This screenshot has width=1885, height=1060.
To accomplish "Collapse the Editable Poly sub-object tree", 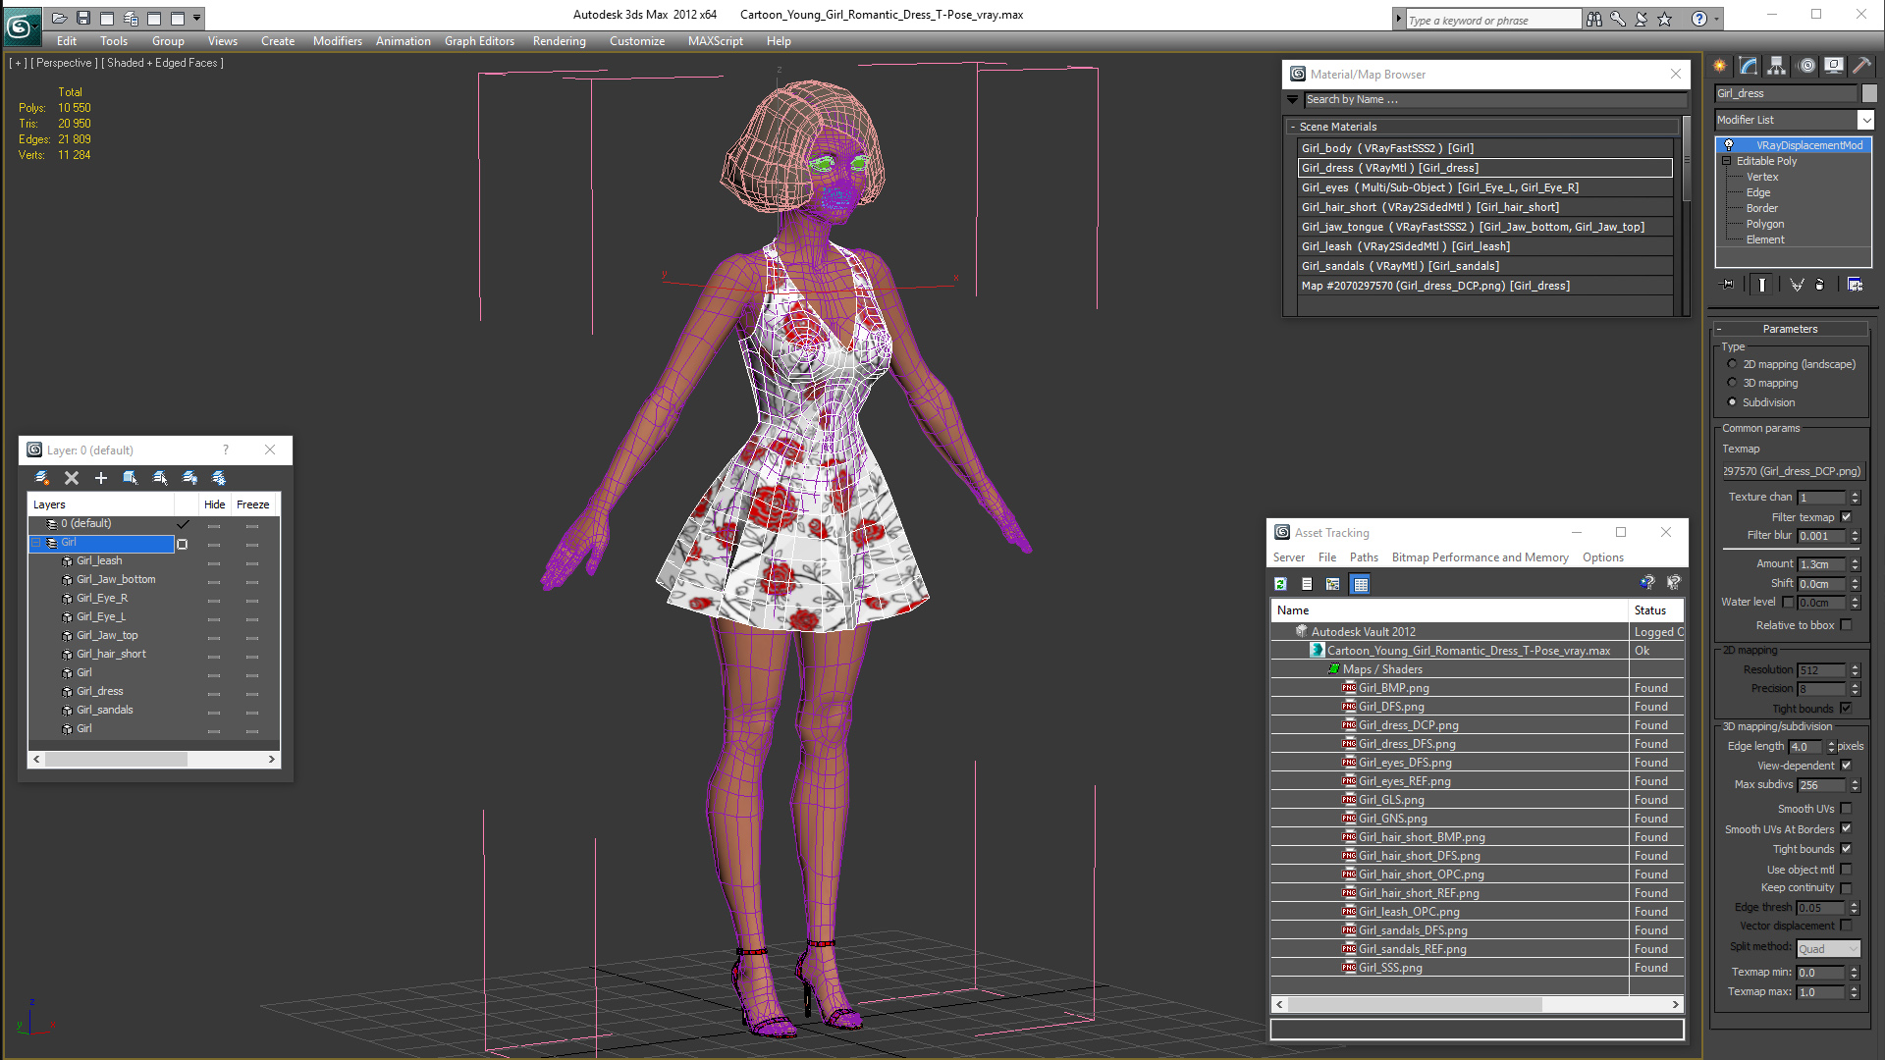I will 1726,161.
